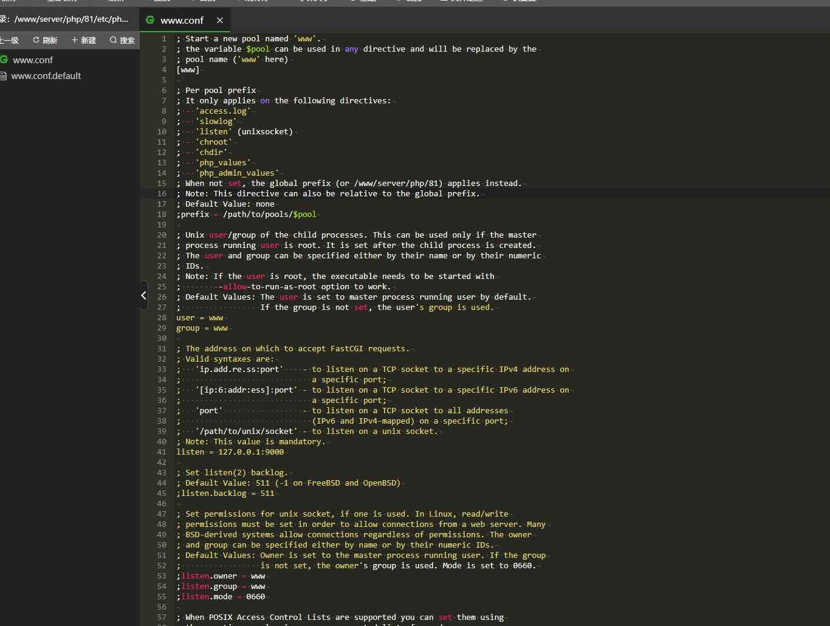Viewport: 830px width, 626px height.
Task: Click the line ';listen.group = www'
Action: pyautogui.click(x=221, y=586)
